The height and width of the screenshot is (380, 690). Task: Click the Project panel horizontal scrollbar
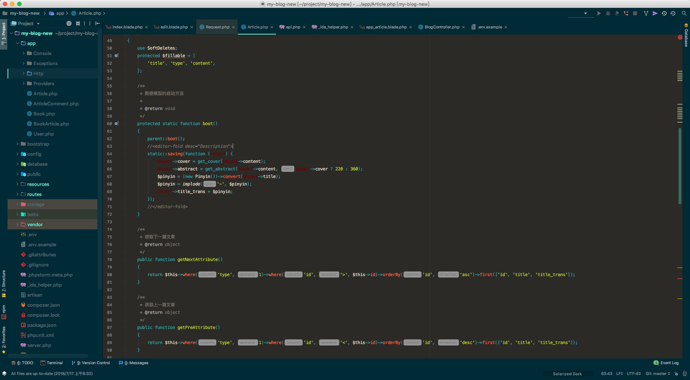point(49,356)
